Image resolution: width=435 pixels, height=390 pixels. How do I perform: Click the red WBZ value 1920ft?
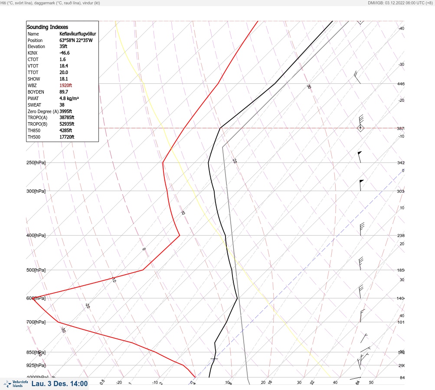tap(66, 85)
